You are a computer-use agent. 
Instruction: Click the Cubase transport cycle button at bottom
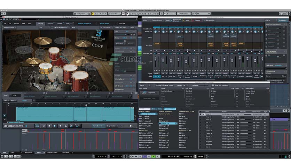click(x=144, y=157)
